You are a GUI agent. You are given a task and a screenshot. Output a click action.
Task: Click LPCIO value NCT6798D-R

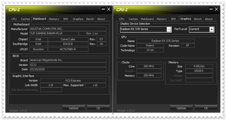pos(68,49)
